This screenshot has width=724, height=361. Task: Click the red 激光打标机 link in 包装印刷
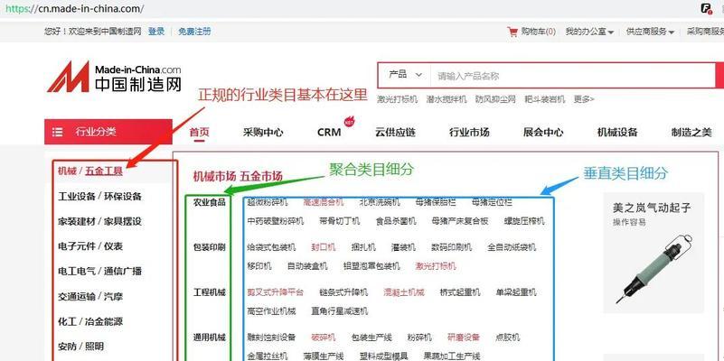coord(436,266)
